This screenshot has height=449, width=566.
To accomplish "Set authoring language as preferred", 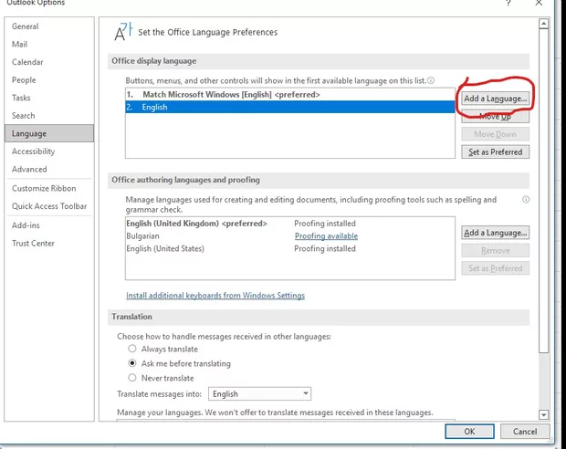I will coord(495,268).
